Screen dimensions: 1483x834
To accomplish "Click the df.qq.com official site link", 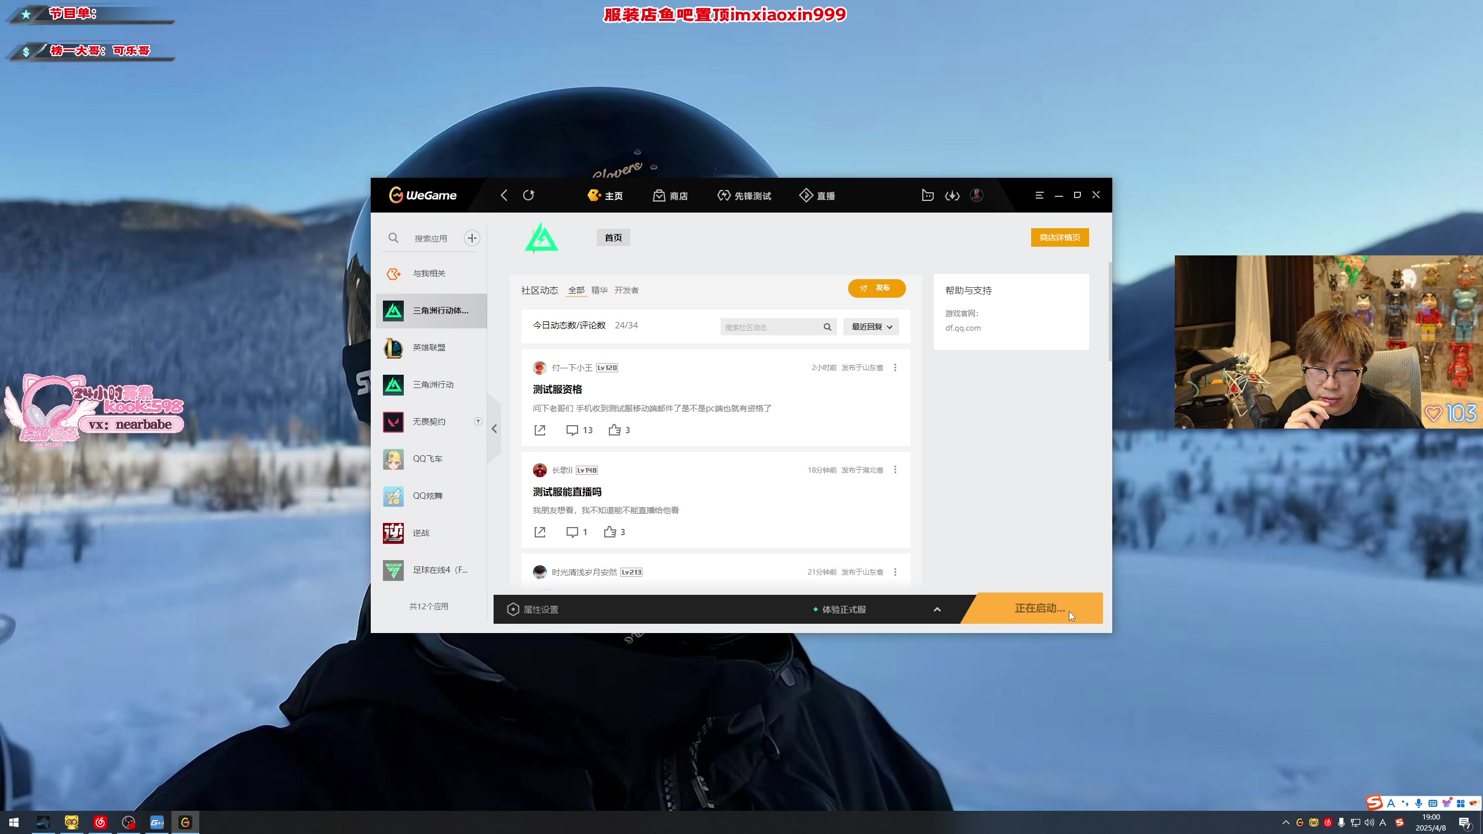I will tap(963, 328).
